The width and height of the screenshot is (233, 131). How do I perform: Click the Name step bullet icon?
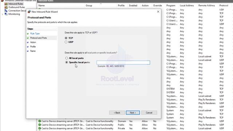pyautogui.click(x=28, y=51)
